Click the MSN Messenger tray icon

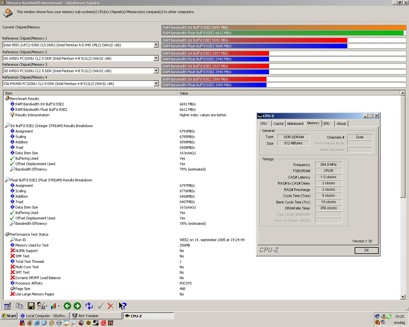click(383, 316)
